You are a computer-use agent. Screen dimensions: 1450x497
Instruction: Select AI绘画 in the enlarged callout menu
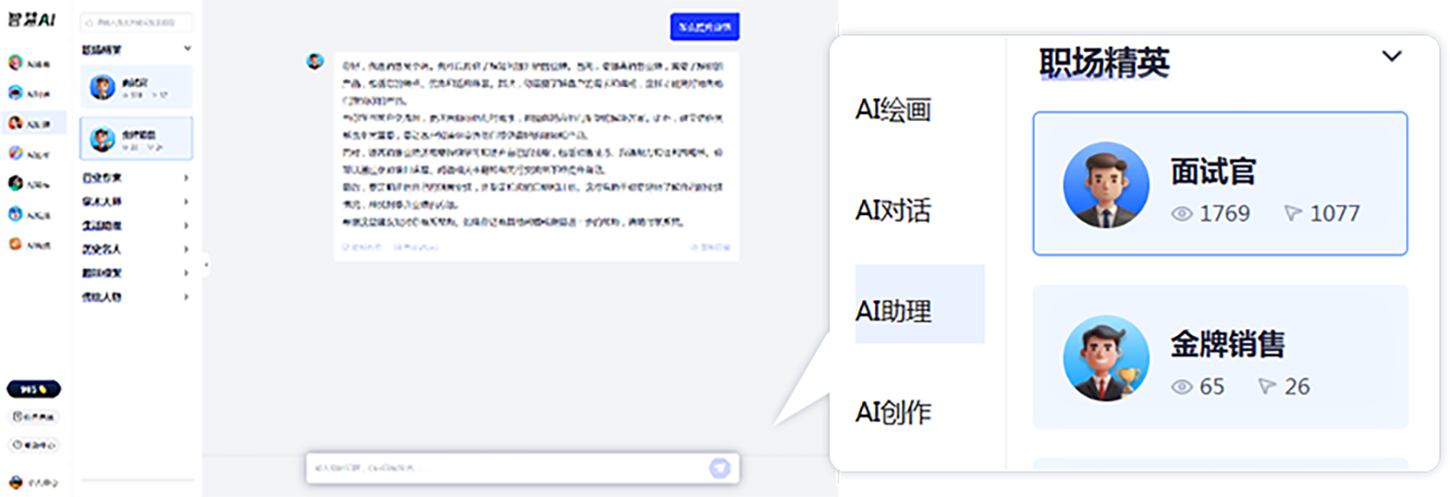pyautogui.click(x=893, y=110)
